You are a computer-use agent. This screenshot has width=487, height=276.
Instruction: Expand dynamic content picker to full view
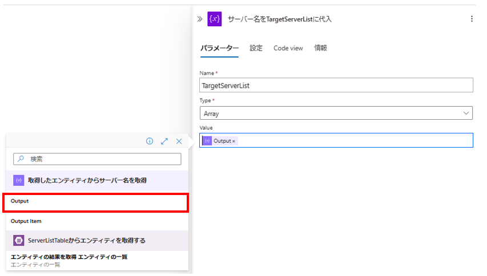(x=164, y=141)
